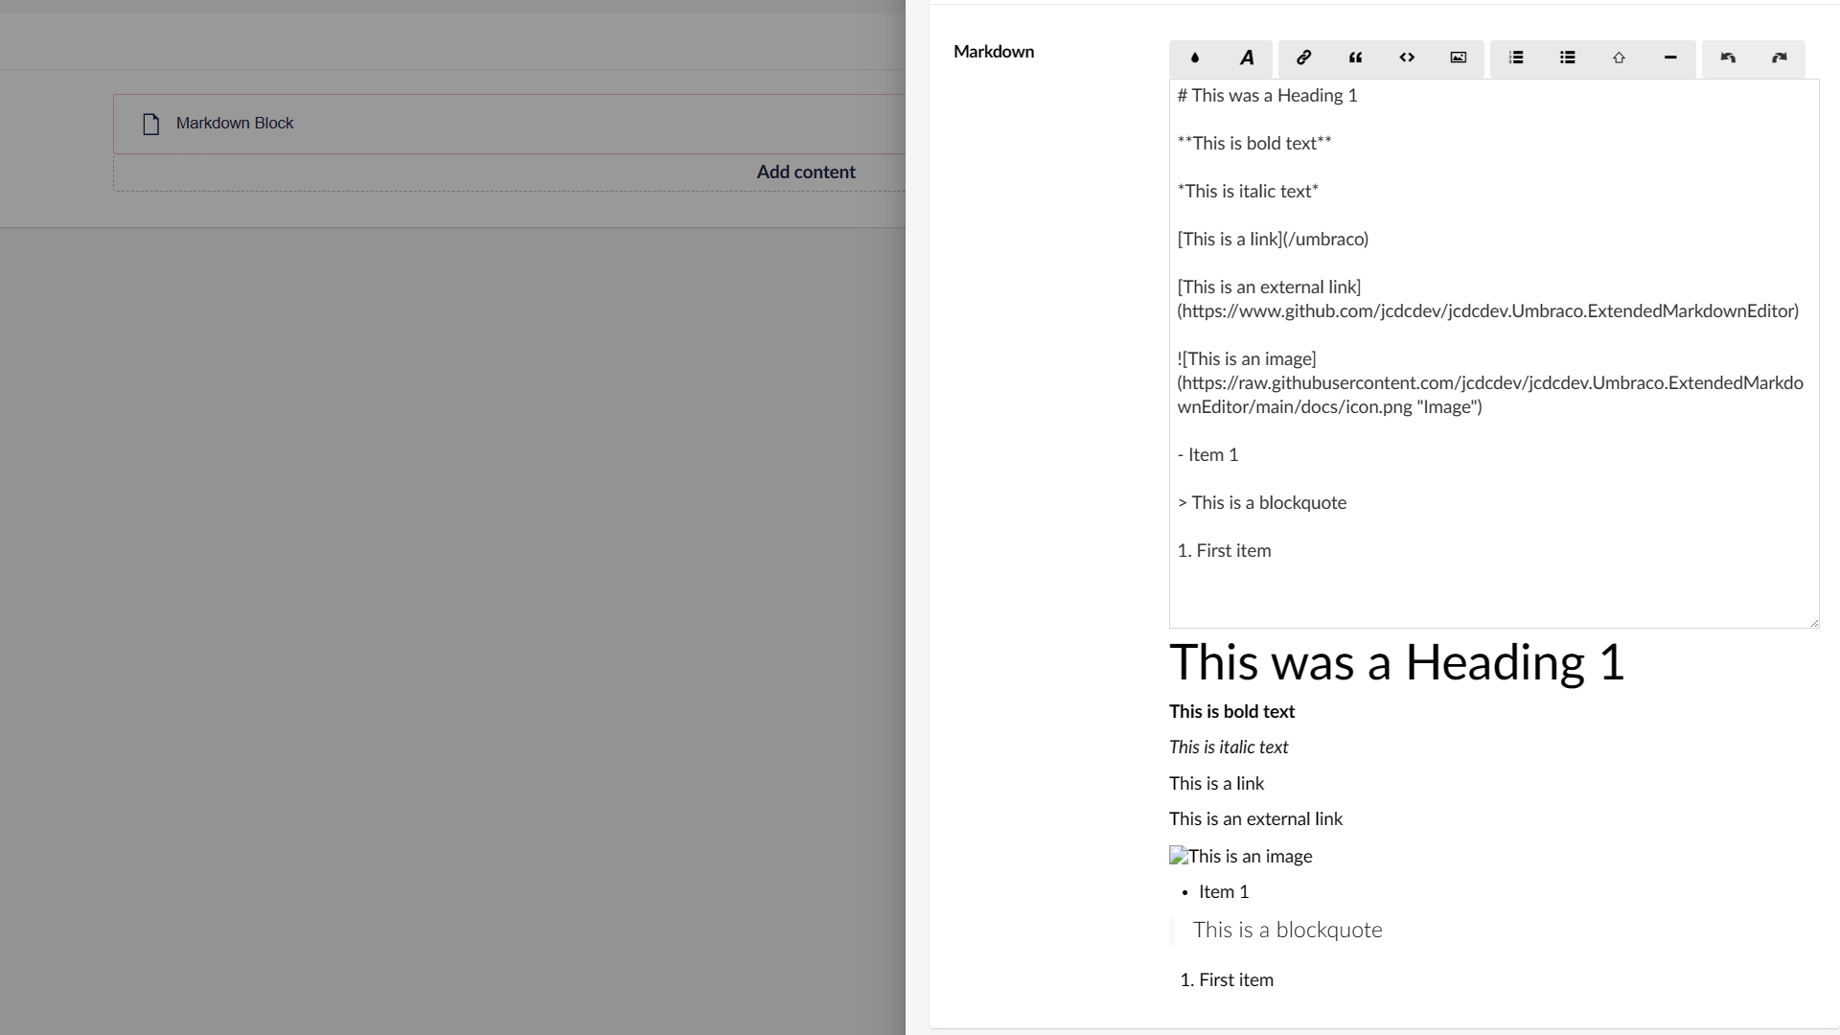
Task: Open 'This is an external link' in preview
Action: point(1255,818)
